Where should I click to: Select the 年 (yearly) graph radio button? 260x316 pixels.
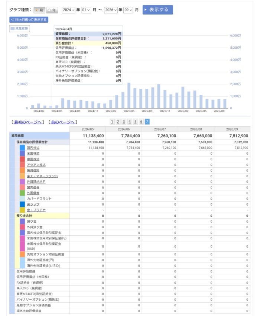(52, 10)
